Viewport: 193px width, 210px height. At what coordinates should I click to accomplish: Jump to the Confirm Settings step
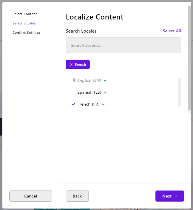26,33
